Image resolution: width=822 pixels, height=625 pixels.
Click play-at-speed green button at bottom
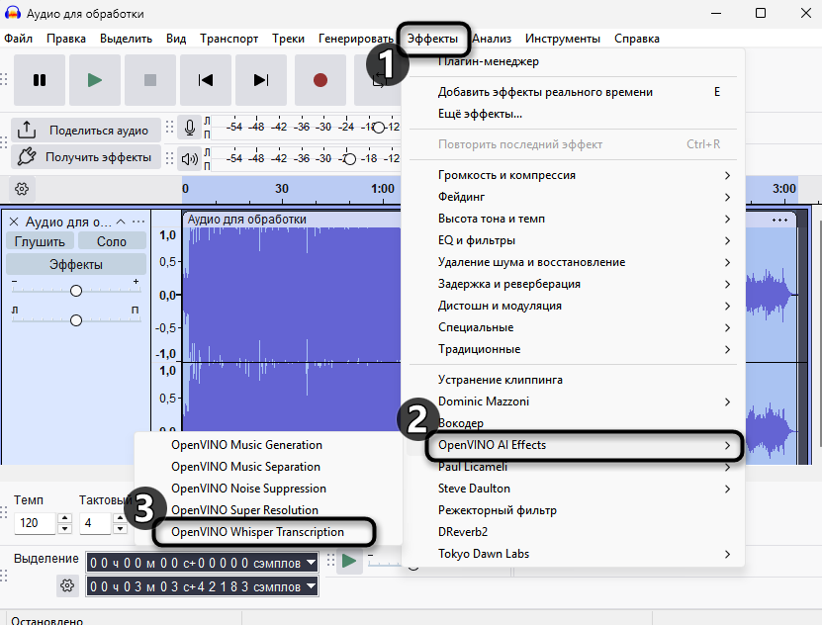(x=349, y=561)
